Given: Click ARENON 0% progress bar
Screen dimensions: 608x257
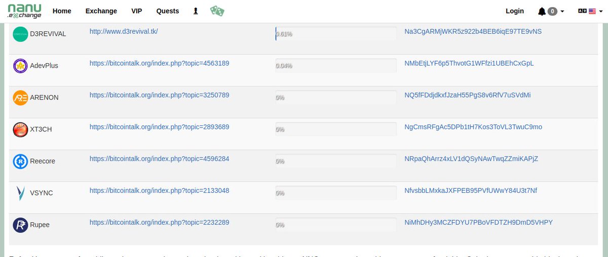Looking at the screenshot, I should point(336,97).
